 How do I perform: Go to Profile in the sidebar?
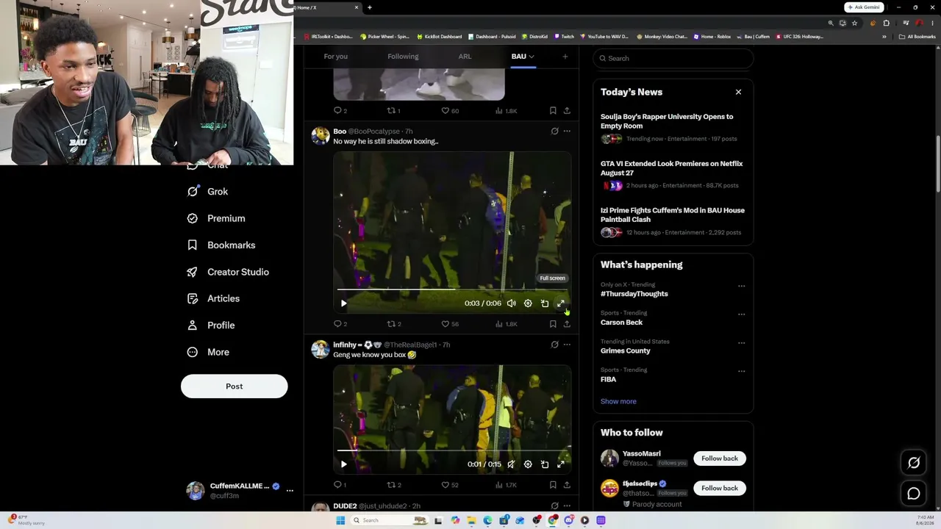[211, 325]
